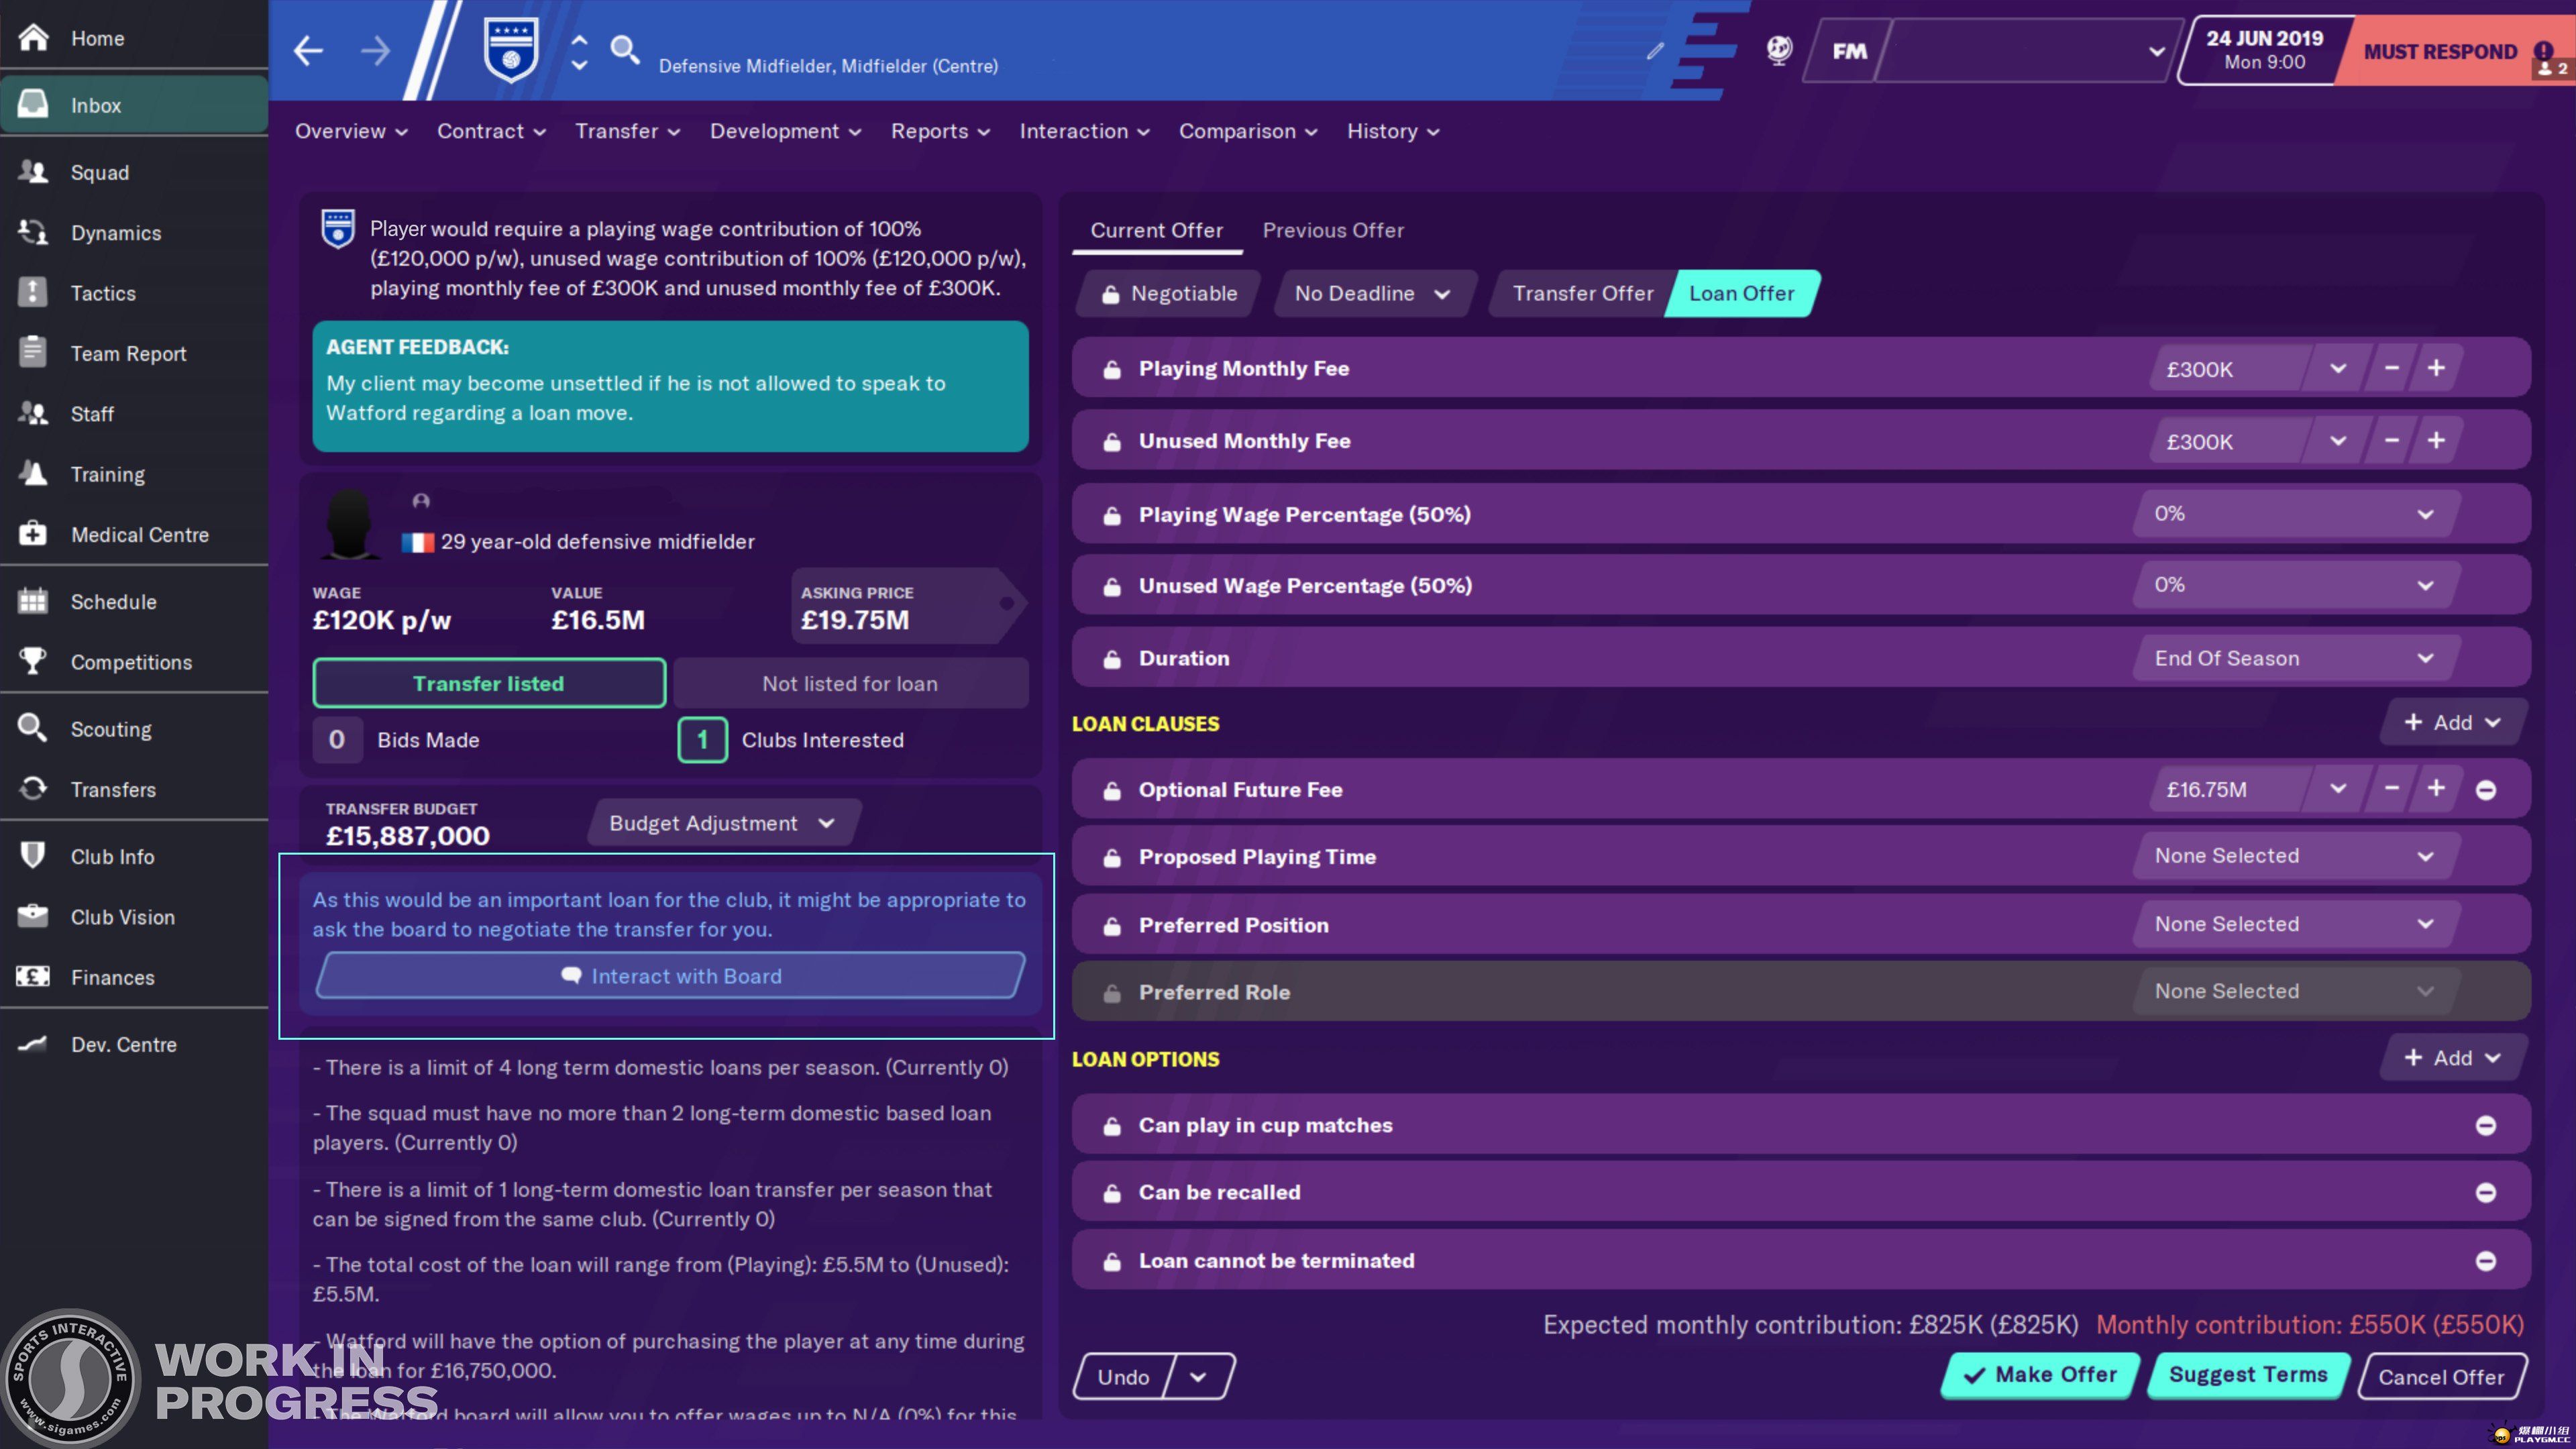Click the pencil edit icon in header
Image resolution: width=2576 pixels, height=1449 pixels.
1655,50
